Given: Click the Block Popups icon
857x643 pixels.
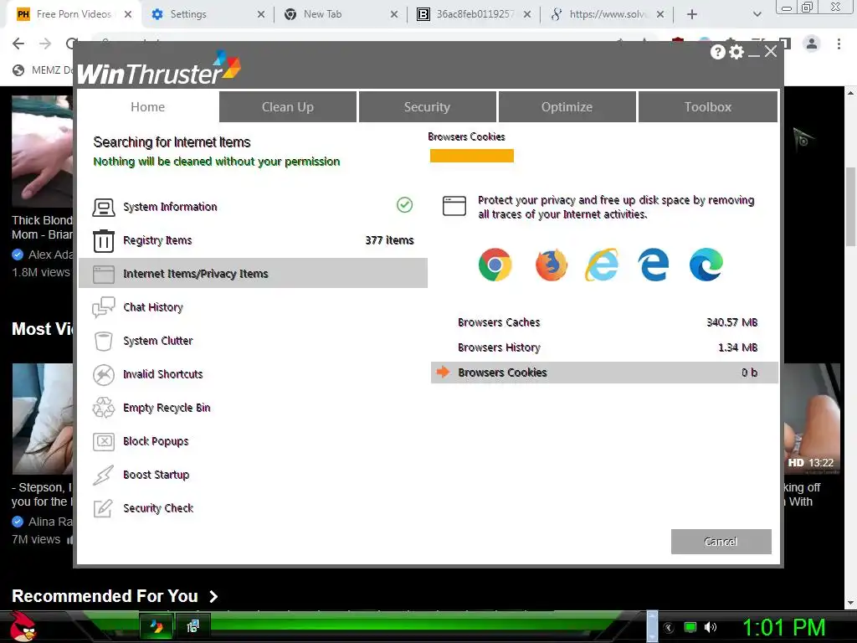Looking at the screenshot, I should pyautogui.click(x=103, y=441).
